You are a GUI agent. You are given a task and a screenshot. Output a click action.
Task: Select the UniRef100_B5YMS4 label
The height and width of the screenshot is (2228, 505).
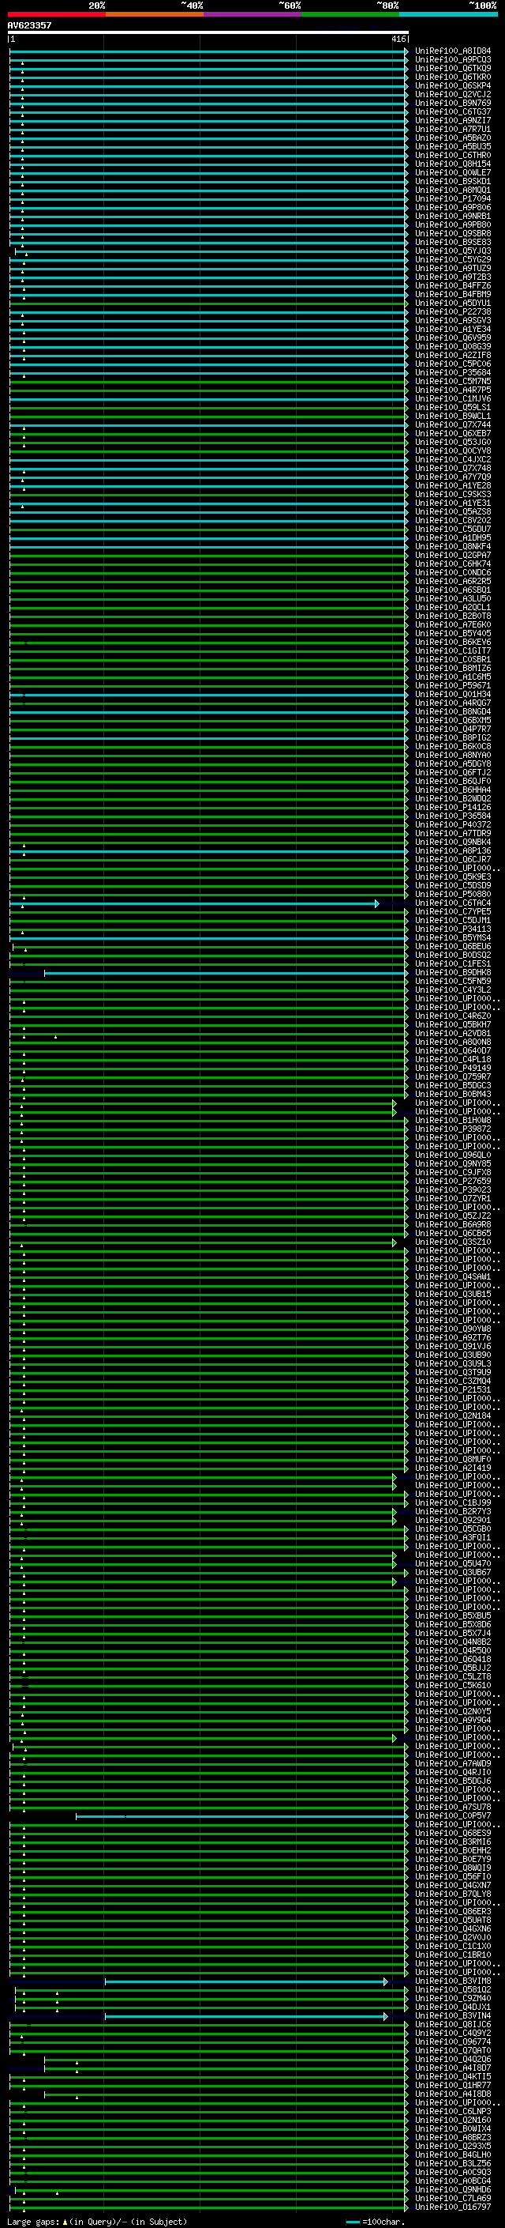453,938
